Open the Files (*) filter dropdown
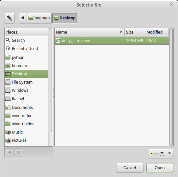This screenshot has width=178, height=177. point(161,154)
